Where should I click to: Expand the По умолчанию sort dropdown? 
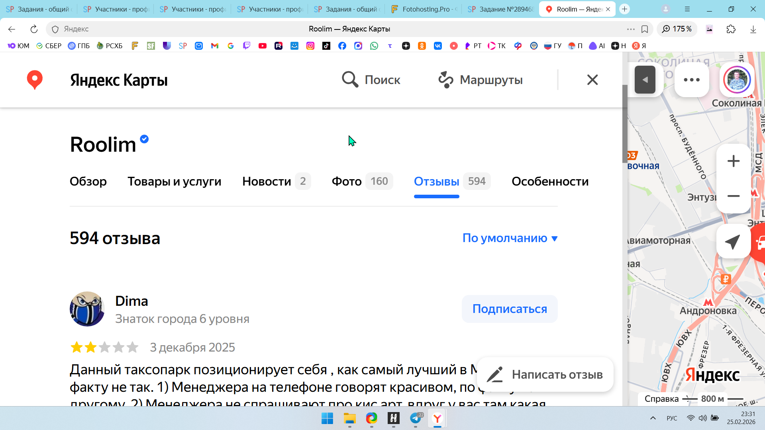coord(510,238)
